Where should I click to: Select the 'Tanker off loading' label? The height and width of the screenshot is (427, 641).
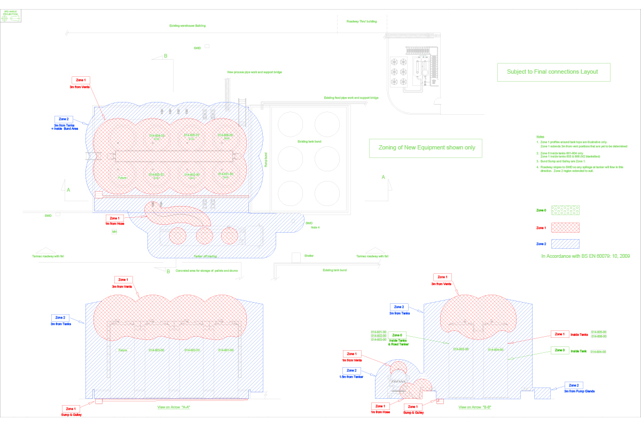tap(205, 256)
